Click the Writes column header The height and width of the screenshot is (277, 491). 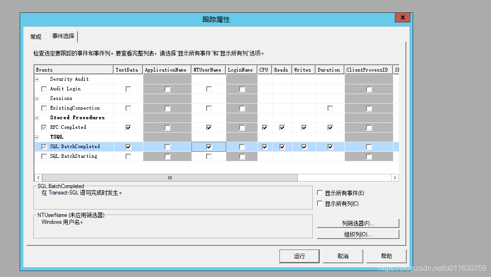(304, 70)
